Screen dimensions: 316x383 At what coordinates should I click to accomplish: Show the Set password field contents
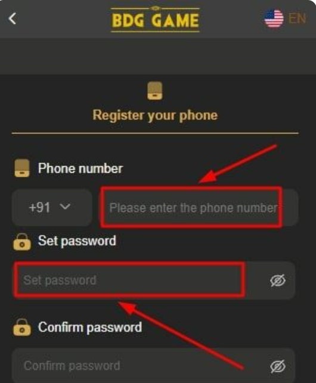[278, 280]
